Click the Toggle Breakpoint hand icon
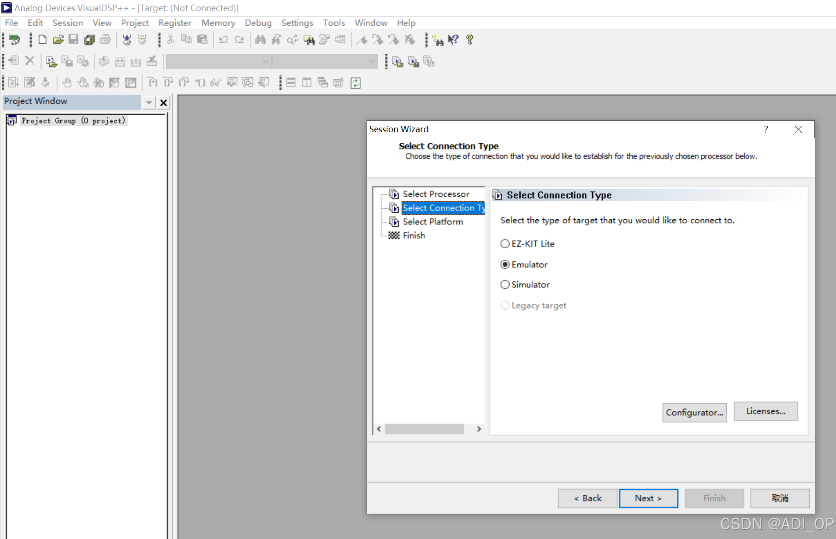Screen dimensions: 836x539 coord(67,82)
